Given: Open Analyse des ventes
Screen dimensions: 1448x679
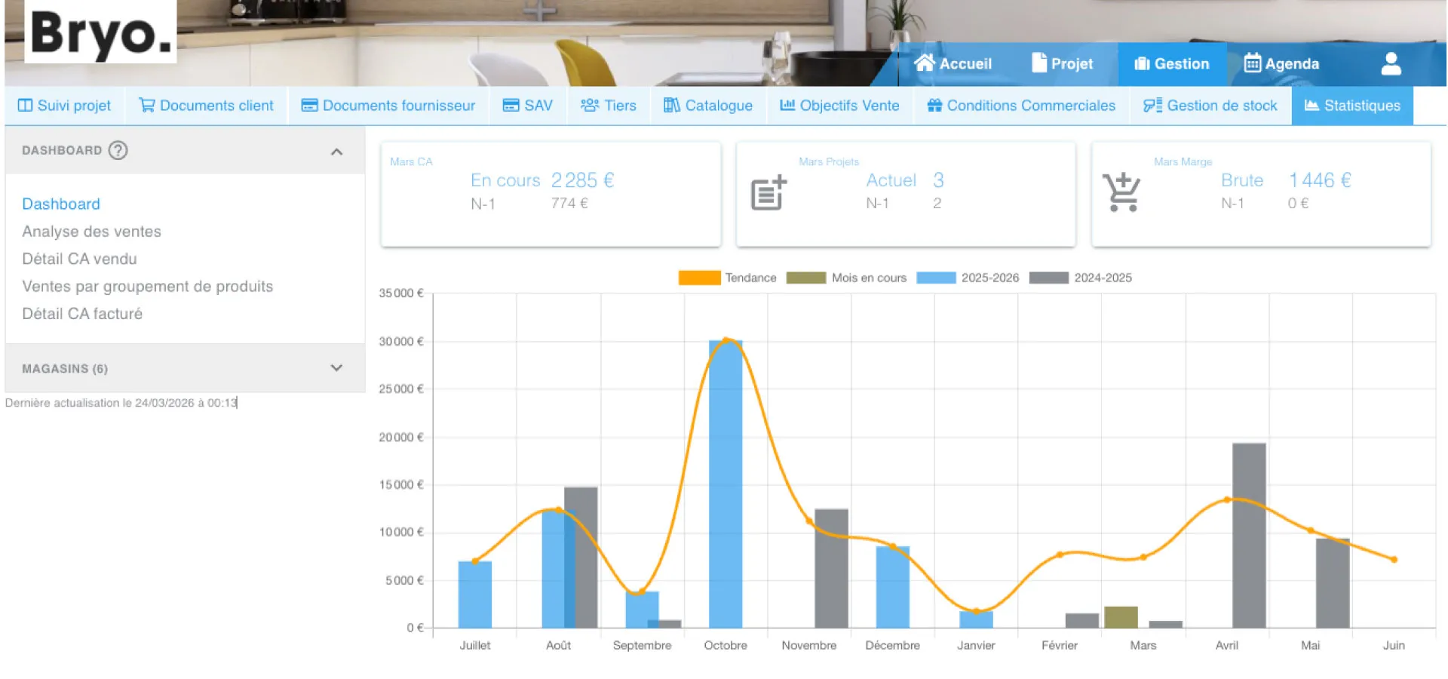Looking at the screenshot, I should (x=91, y=231).
